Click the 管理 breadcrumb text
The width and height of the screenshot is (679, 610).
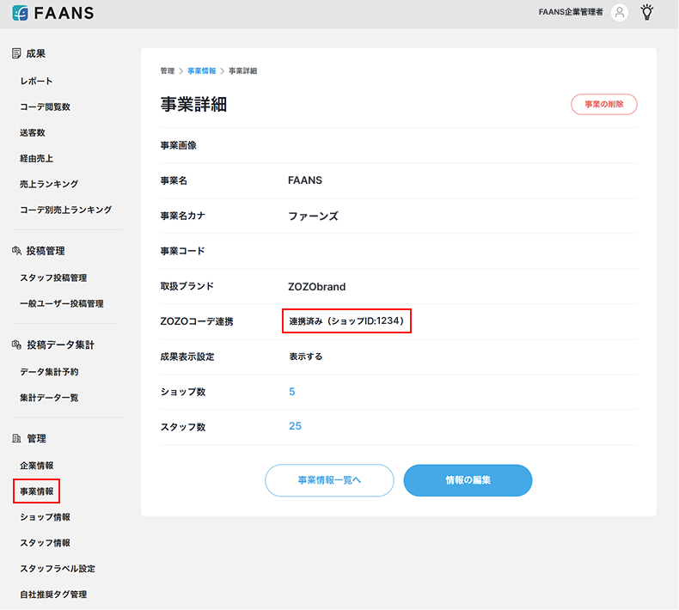[x=167, y=71]
